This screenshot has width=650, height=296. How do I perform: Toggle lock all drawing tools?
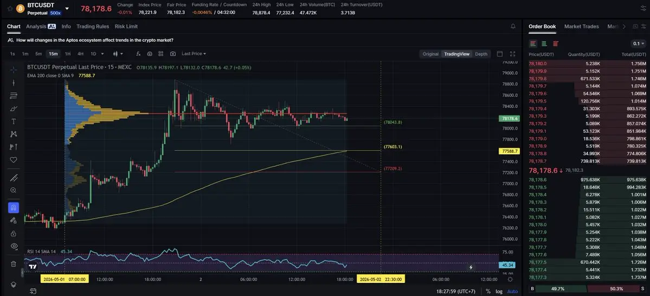pyautogui.click(x=13, y=234)
